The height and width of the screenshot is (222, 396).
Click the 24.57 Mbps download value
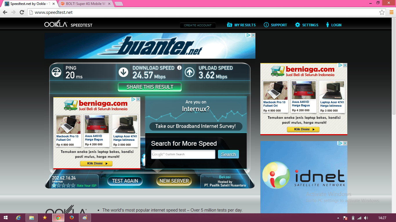pos(149,75)
